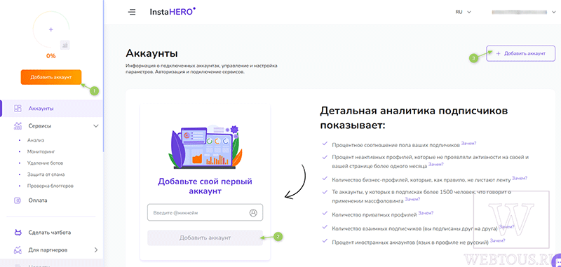Open the Анализ submenu item
This screenshot has height=267, width=561.
tap(36, 140)
